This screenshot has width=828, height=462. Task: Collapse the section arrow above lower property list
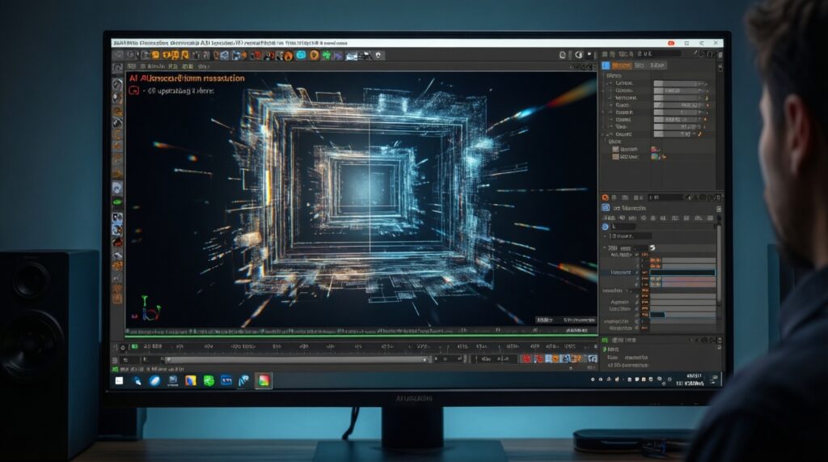click(x=604, y=248)
